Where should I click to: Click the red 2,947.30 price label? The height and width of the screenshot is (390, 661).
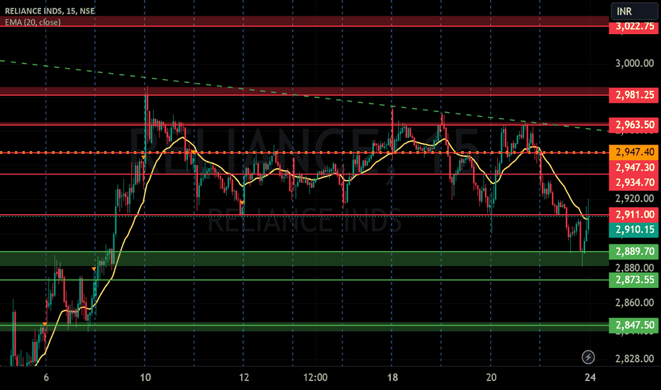coord(633,167)
